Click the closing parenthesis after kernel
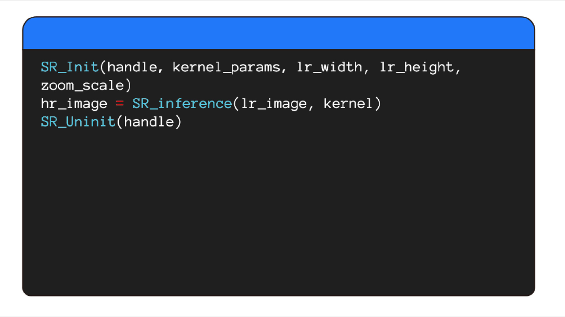565x317 pixels. point(377,104)
